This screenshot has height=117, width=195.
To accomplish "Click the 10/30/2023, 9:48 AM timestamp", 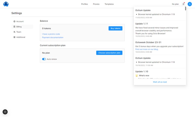I will (144, 36).
